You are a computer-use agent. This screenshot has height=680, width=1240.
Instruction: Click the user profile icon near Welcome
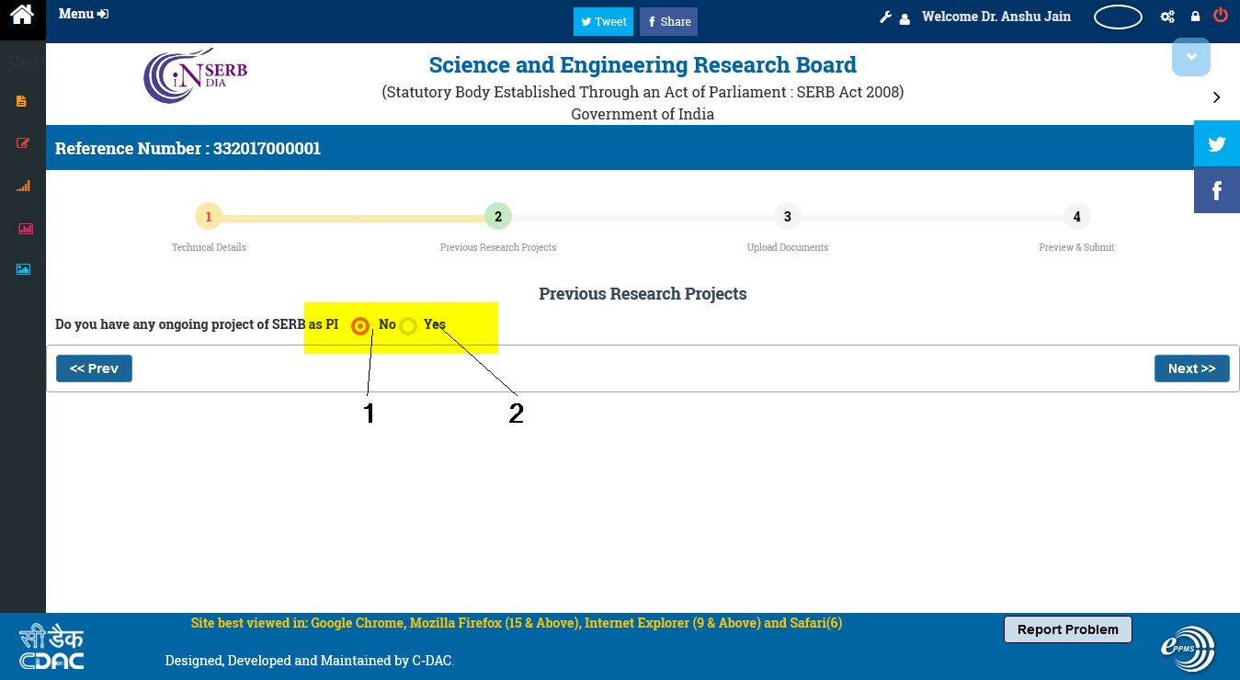coord(904,17)
